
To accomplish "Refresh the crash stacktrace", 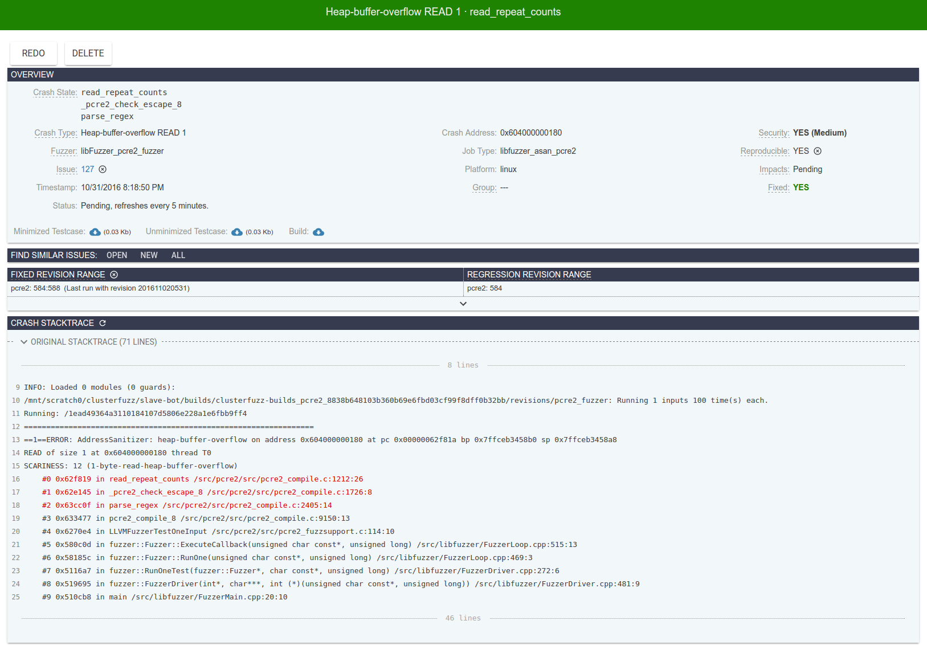I will [103, 323].
